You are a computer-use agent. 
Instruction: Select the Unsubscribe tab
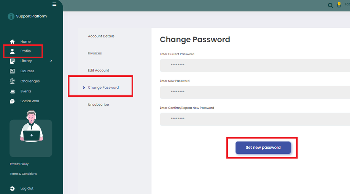(98, 105)
